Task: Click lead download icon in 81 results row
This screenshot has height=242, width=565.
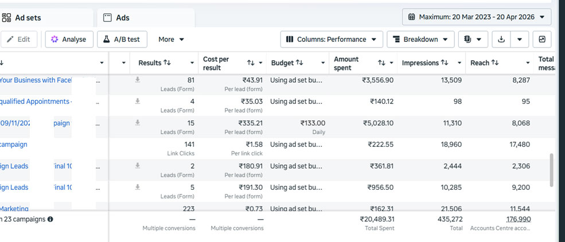Action: click(138, 80)
